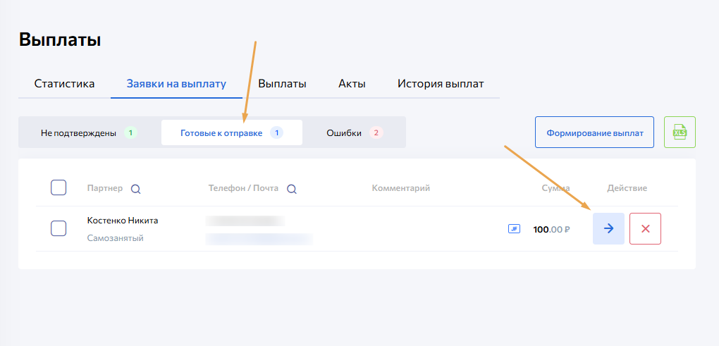Image resolution: width=719 pixels, height=346 pixels.
Task: Check the box for Костенко Никита row
Action: pyautogui.click(x=59, y=228)
